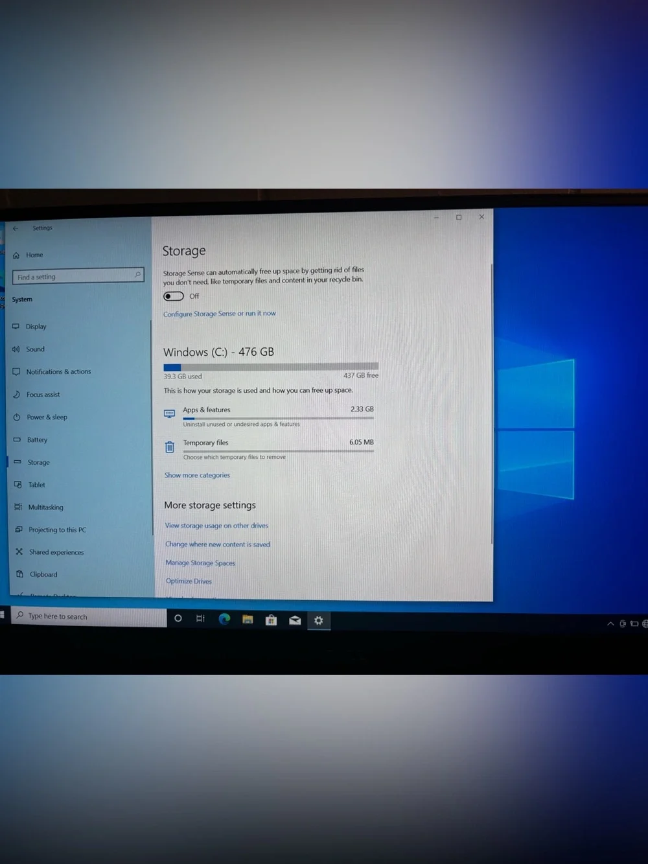Expand Show more categories
Image resolution: width=648 pixels, height=864 pixels.
[x=197, y=475]
